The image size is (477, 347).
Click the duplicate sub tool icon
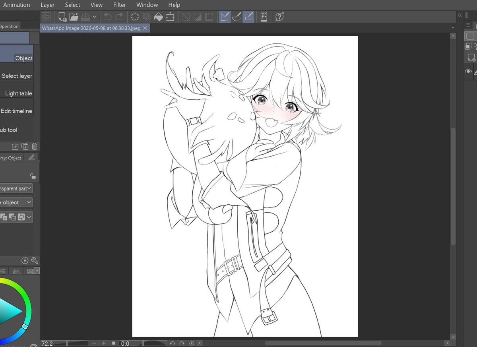[x=25, y=146]
